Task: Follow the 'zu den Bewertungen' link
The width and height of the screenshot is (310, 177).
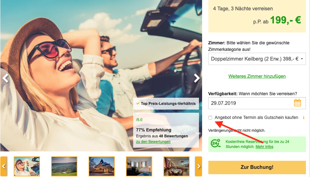Action: [x=153, y=141]
